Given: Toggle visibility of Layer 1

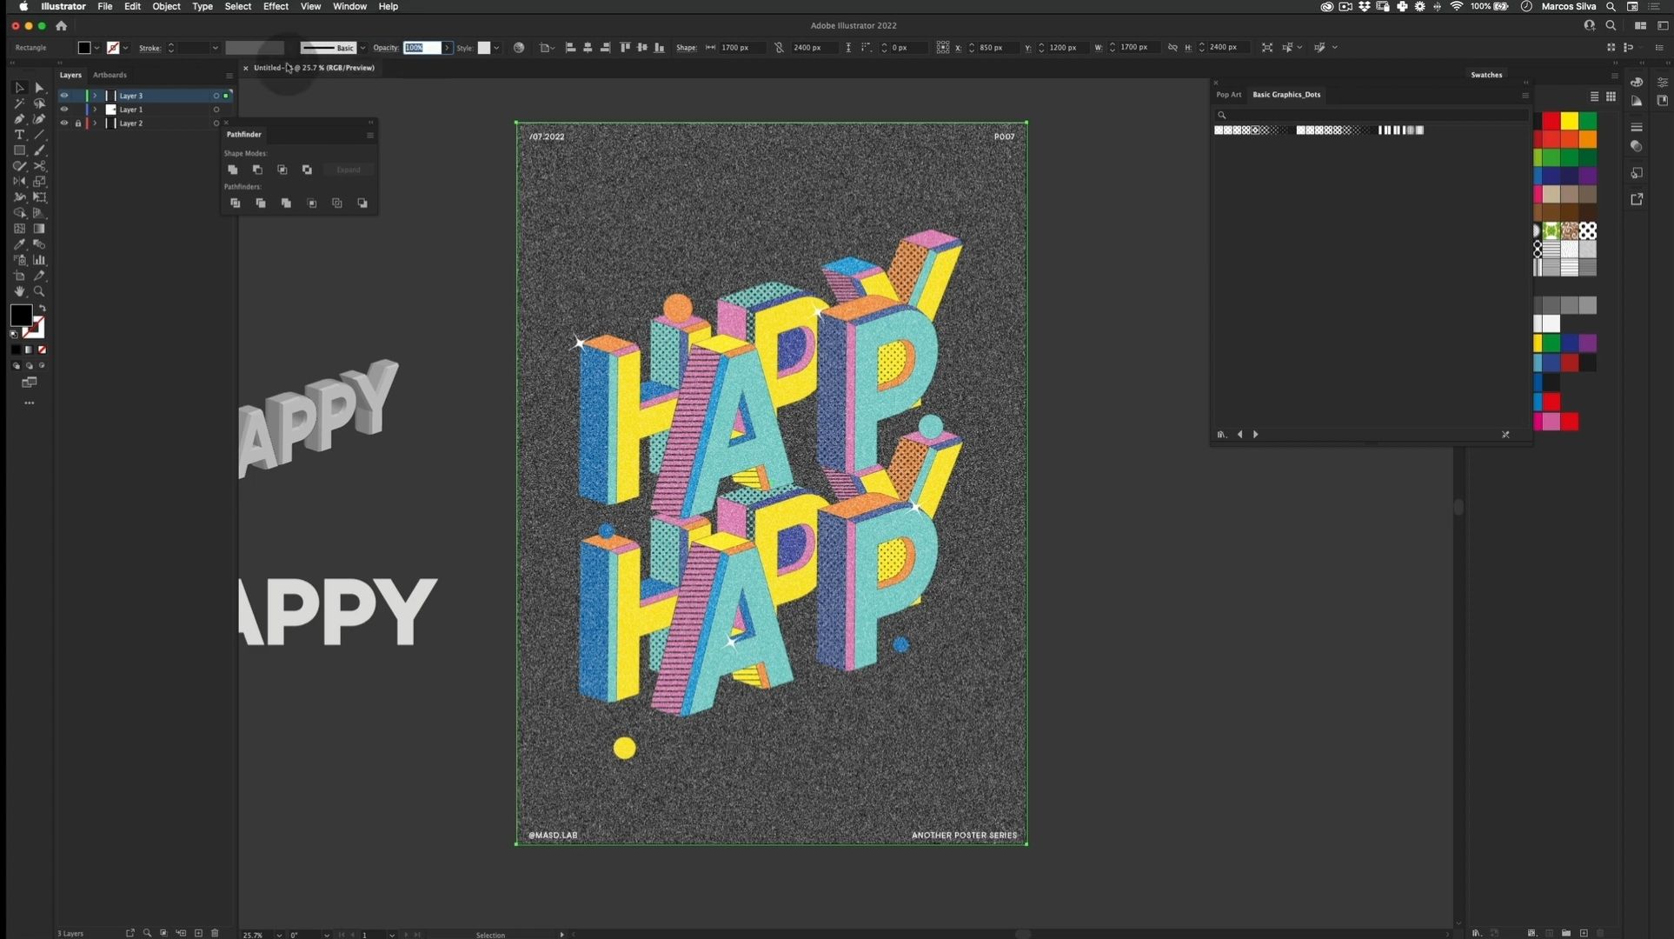Looking at the screenshot, I should pyautogui.click(x=63, y=110).
